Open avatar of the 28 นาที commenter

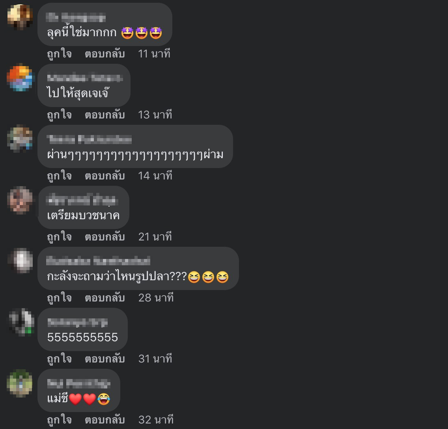(20, 261)
